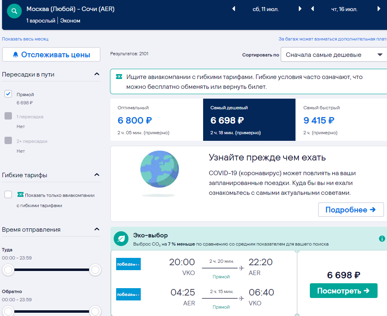Image resolution: width=387 pixels, height=316 pixels.
Task: Click the Отслеживать цены button
Action: point(51,54)
